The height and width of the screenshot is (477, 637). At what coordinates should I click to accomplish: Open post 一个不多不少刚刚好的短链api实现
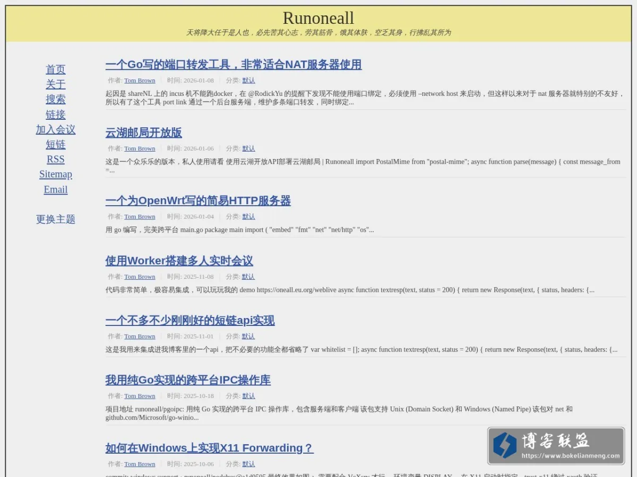pyautogui.click(x=190, y=321)
